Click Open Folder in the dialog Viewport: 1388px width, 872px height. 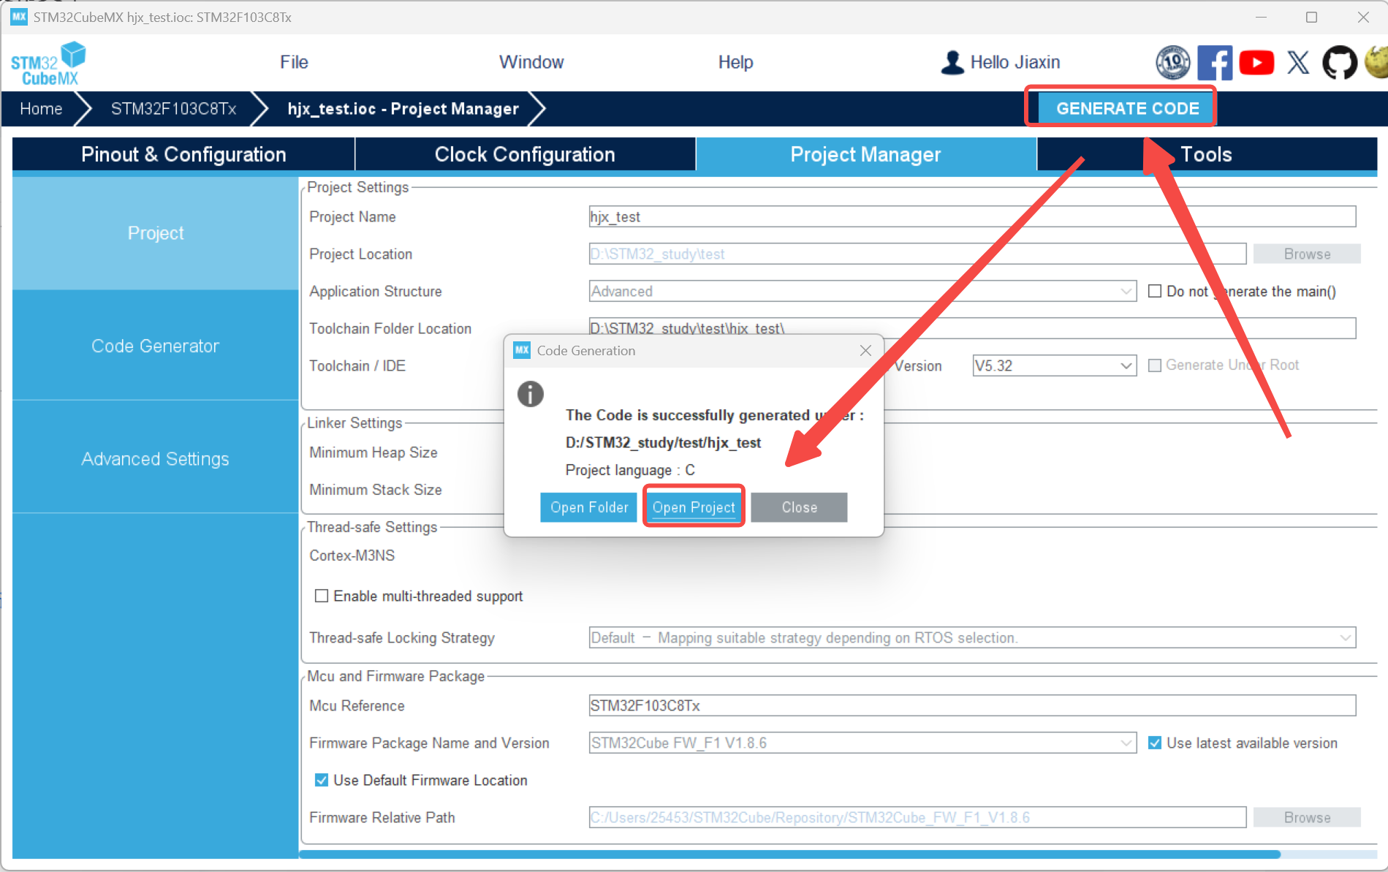pos(589,507)
